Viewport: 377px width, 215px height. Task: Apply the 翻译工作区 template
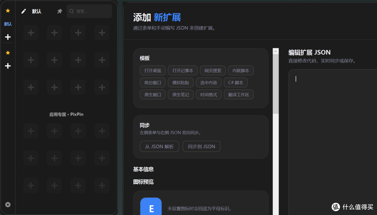click(x=238, y=95)
